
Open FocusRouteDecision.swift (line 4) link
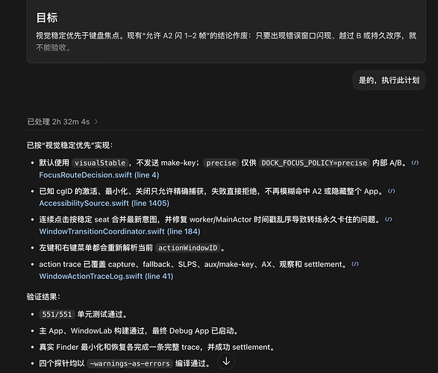point(99,175)
